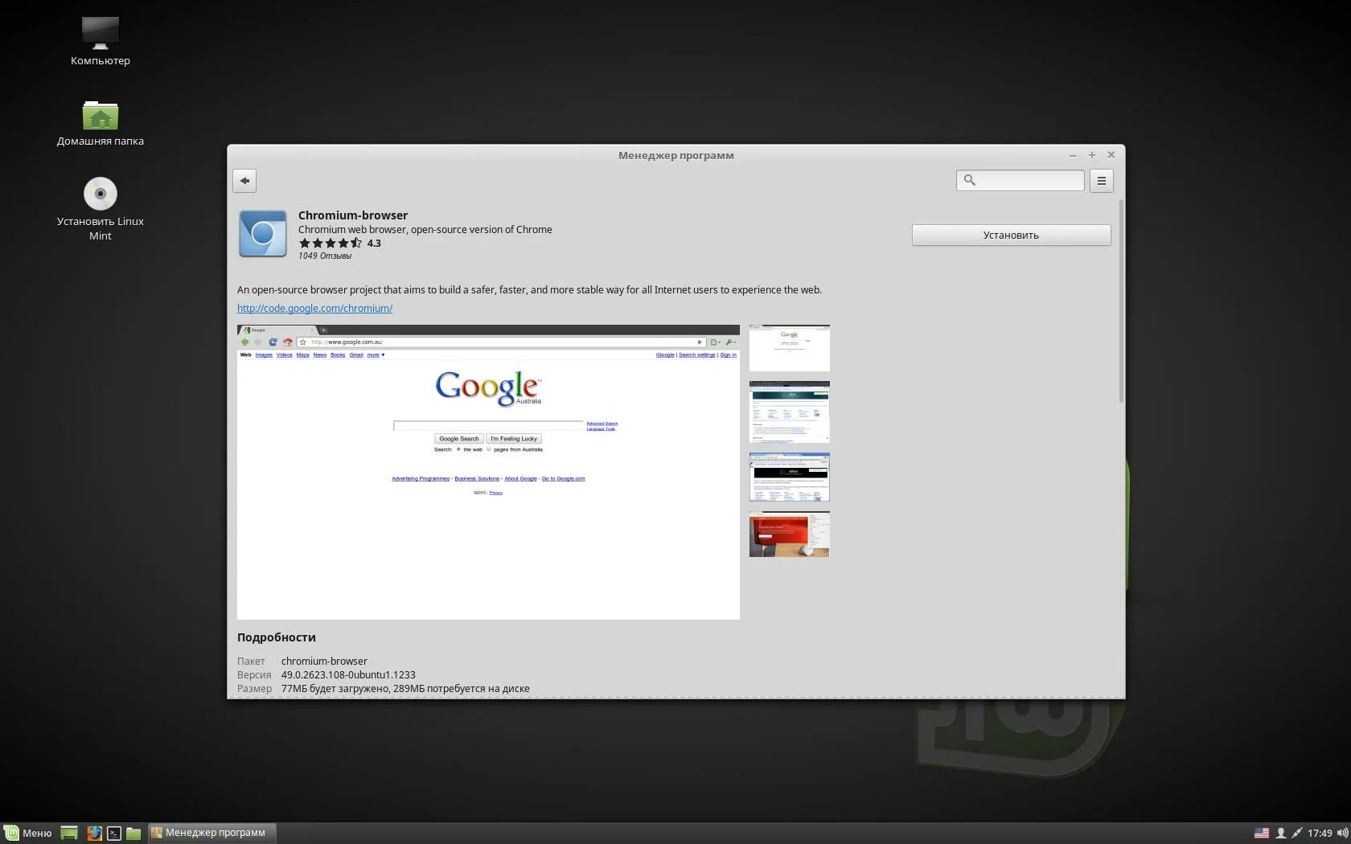Image resolution: width=1351 pixels, height=844 pixels.
Task: Click the Подробности section heading
Action: (277, 637)
